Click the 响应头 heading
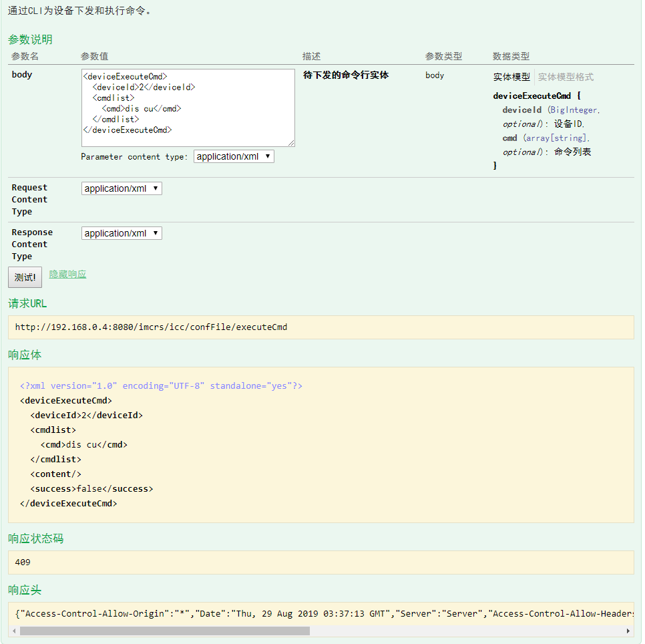This screenshot has height=644, width=645. tap(25, 590)
